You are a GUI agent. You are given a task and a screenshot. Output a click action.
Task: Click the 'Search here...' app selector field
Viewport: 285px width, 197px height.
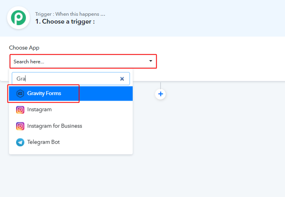(83, 61)
